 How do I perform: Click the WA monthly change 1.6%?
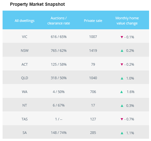click(x=130, y=92)
